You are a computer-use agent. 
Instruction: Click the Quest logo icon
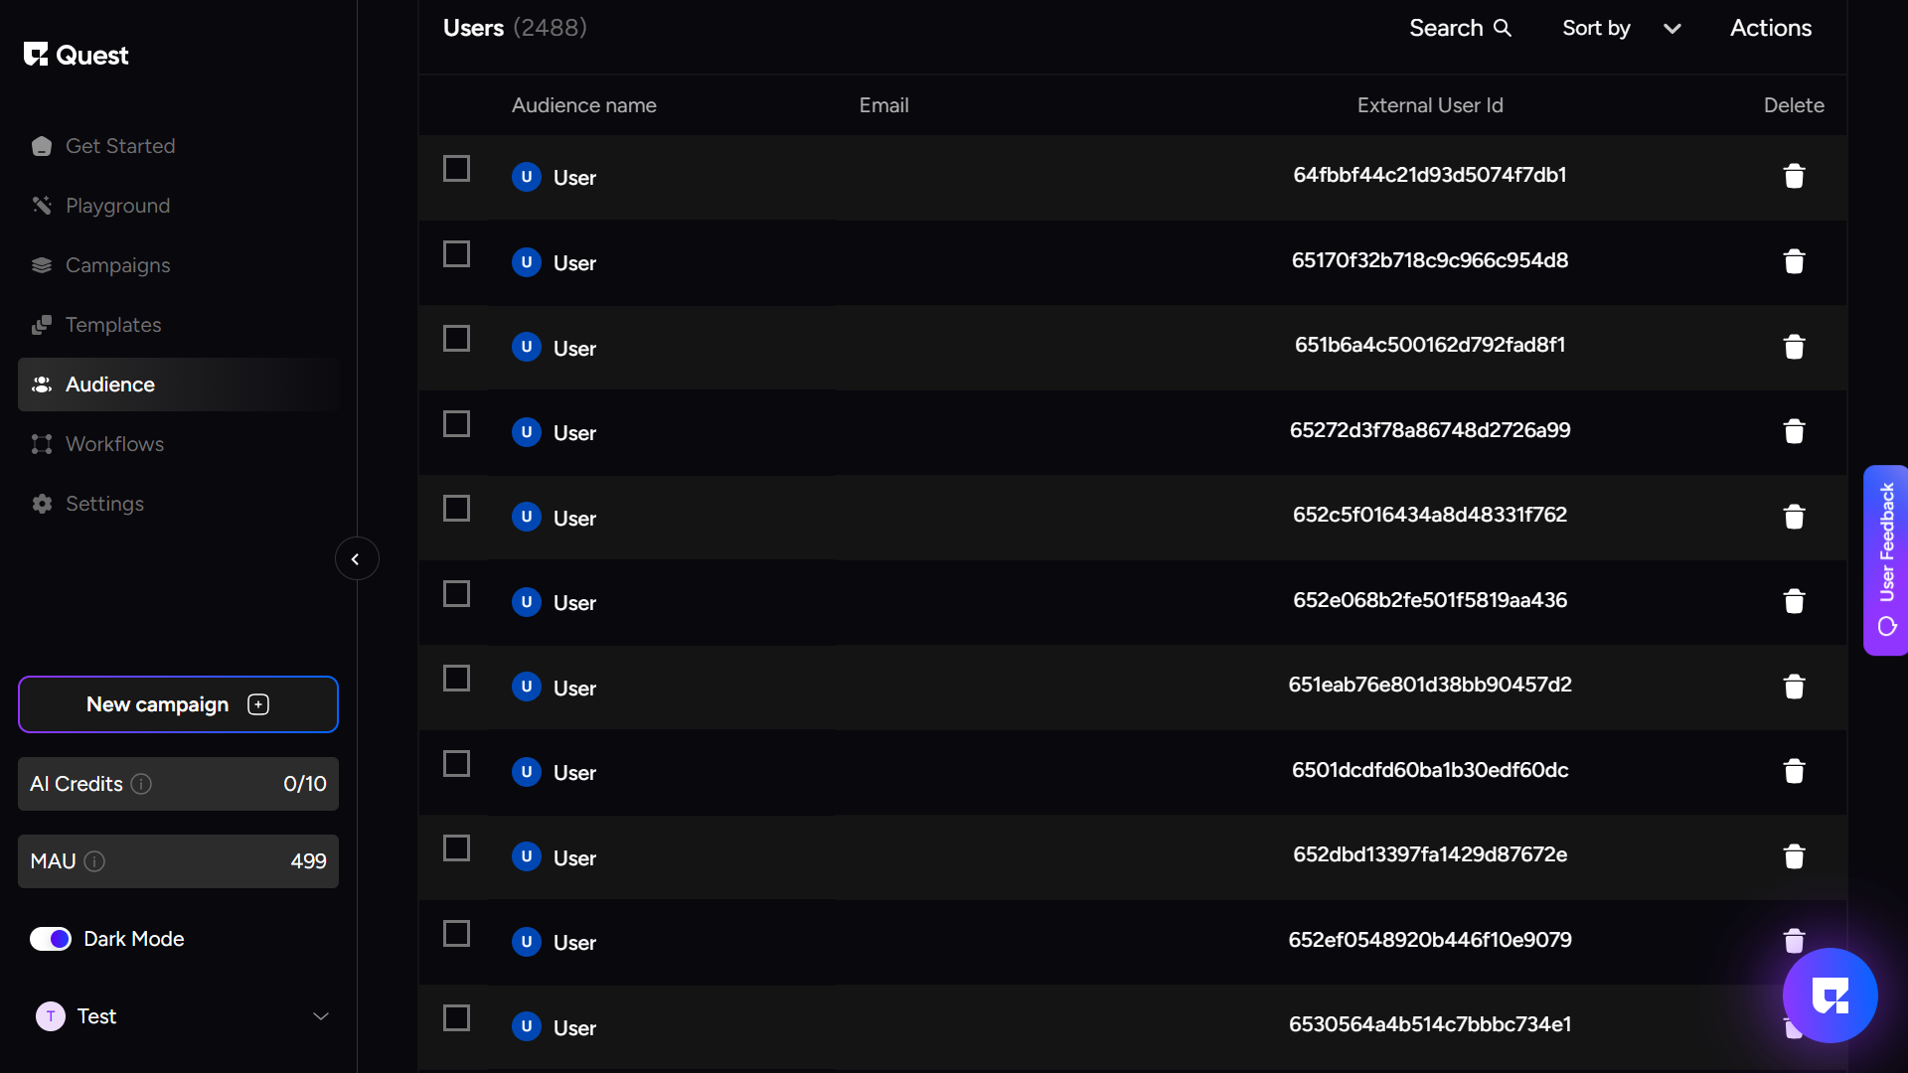tap(36, 55)
